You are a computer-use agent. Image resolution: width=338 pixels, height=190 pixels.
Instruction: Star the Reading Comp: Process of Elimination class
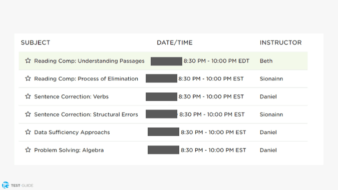click(x=28, y=78)
